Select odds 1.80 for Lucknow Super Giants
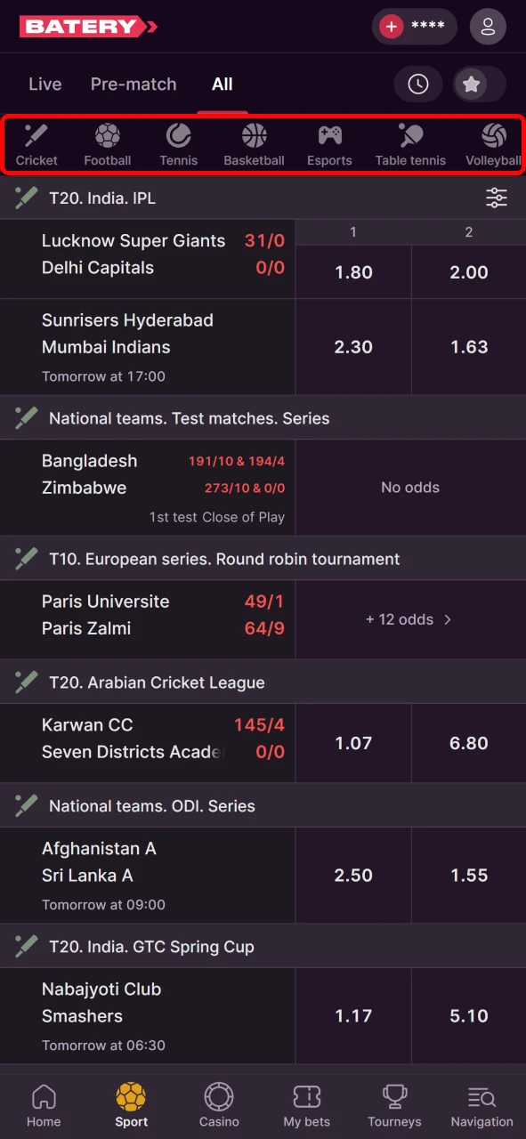Screen dimensions: 526x1139 click(352, 272)
